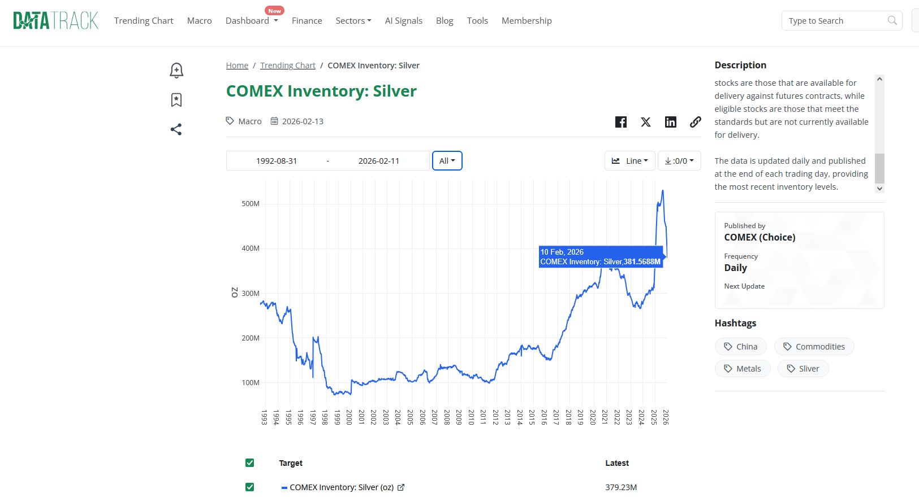Share the chart on Facebook

[621, 122]
